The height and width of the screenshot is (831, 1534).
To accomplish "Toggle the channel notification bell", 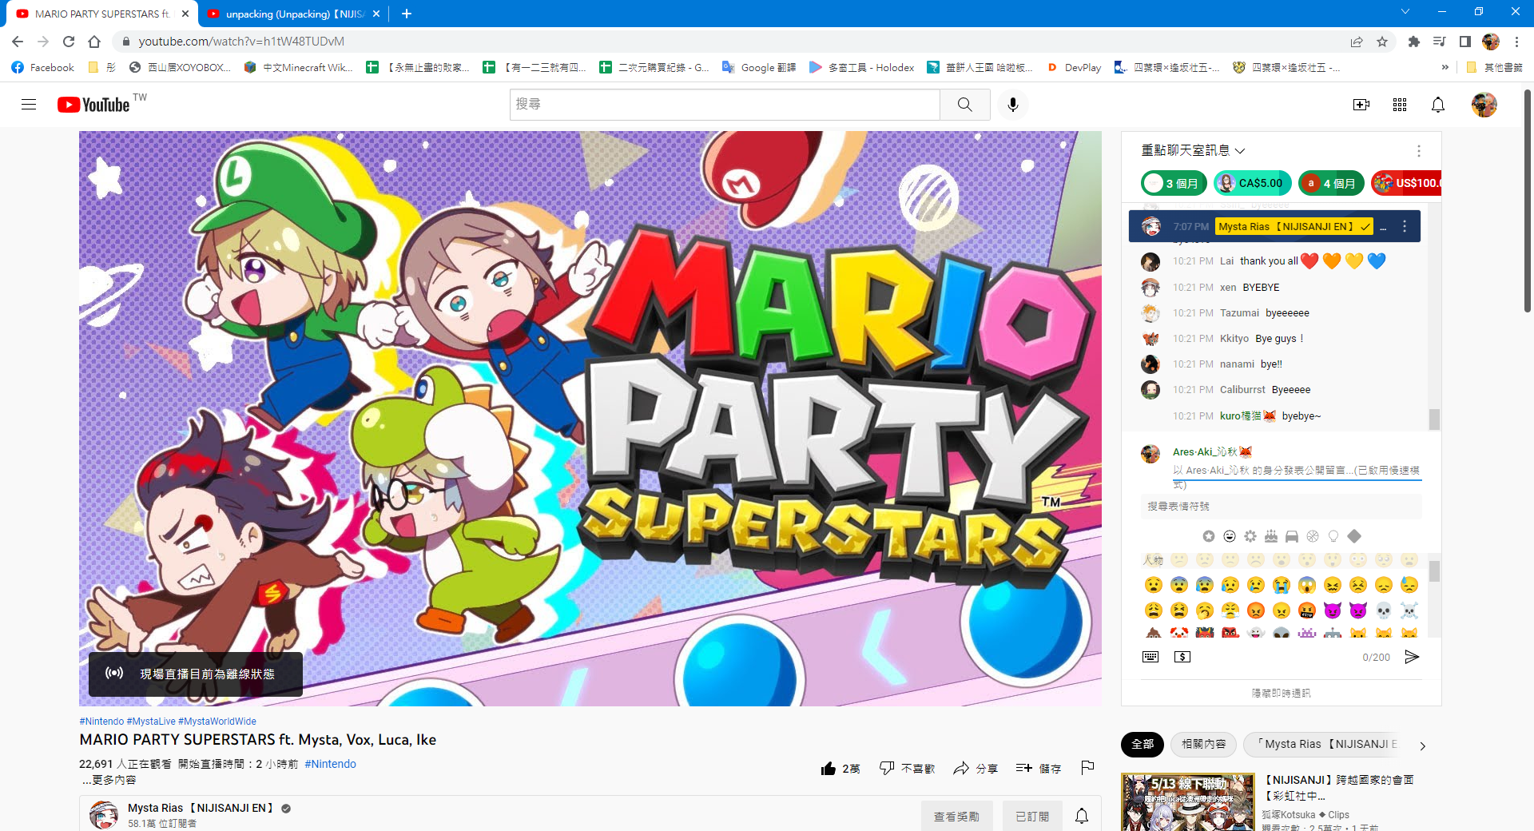I will pyautogui.click(x=1082, y=816).
